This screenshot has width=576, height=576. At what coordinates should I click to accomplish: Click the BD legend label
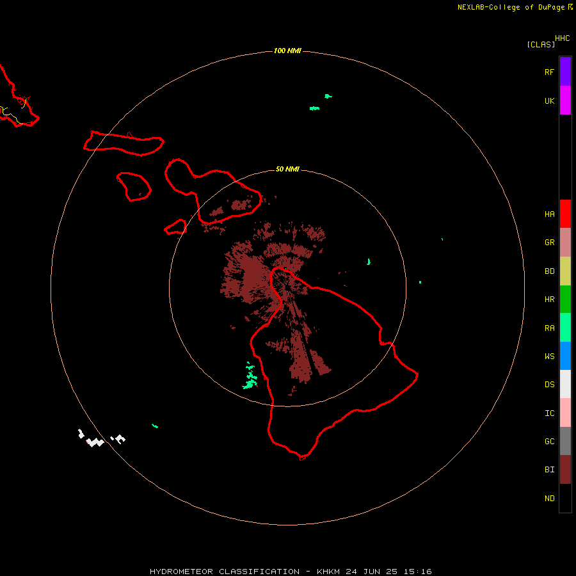coord(549,271)
